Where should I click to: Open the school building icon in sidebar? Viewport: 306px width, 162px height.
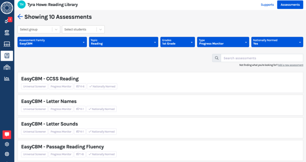point(7,68)
